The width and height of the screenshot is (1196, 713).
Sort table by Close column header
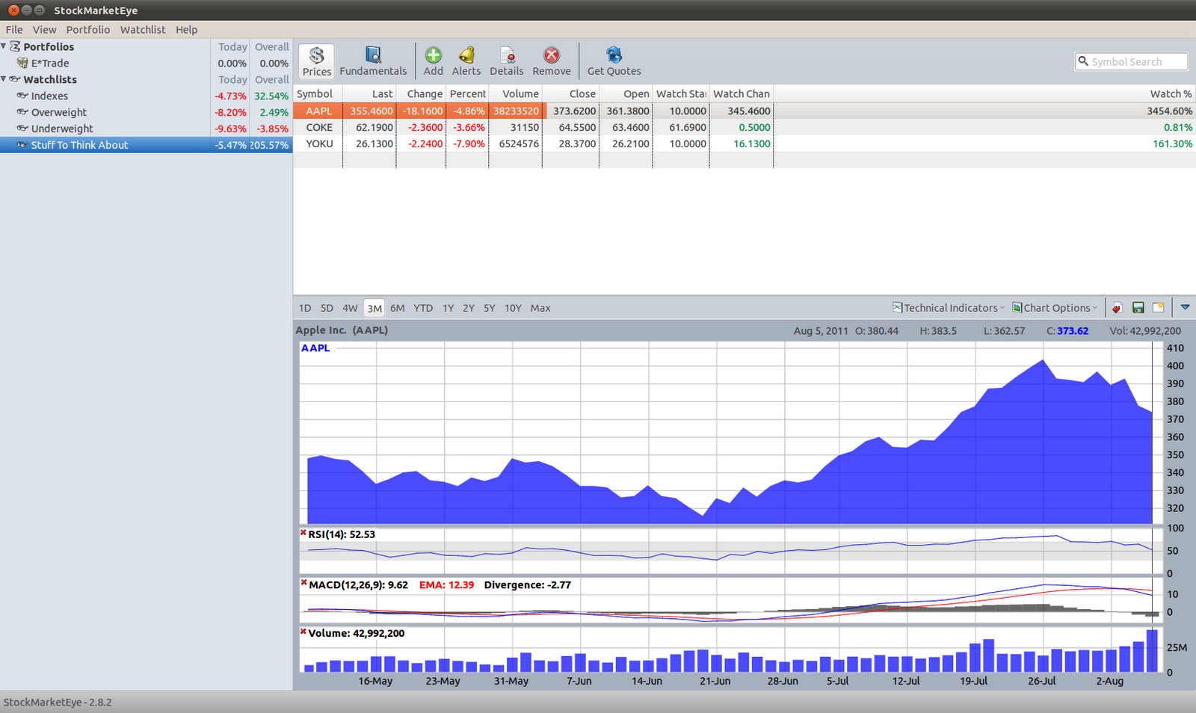click(570, 93)
